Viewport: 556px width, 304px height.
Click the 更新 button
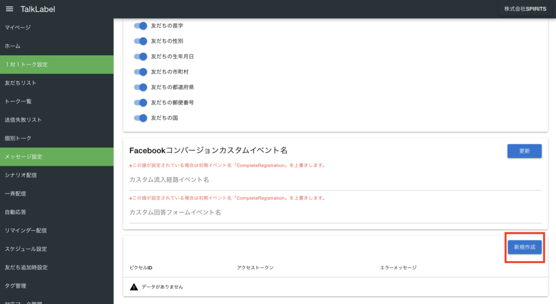pyautogui.click(x=524, y=151)
